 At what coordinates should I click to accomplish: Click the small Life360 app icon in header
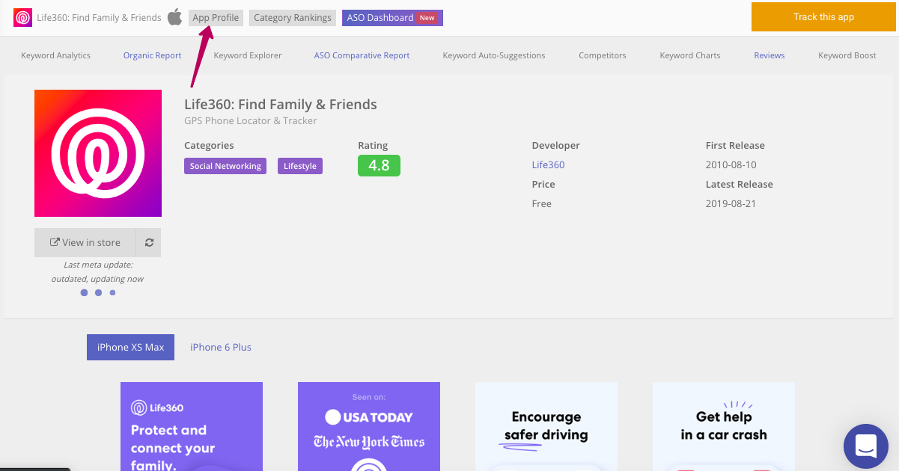pyautogui.click(x=22, y=17)
